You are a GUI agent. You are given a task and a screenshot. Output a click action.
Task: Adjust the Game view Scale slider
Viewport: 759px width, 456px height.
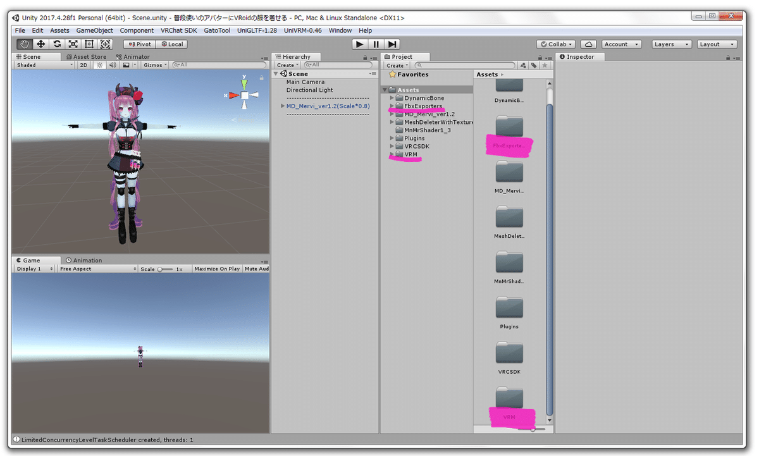tap(165, 269)
